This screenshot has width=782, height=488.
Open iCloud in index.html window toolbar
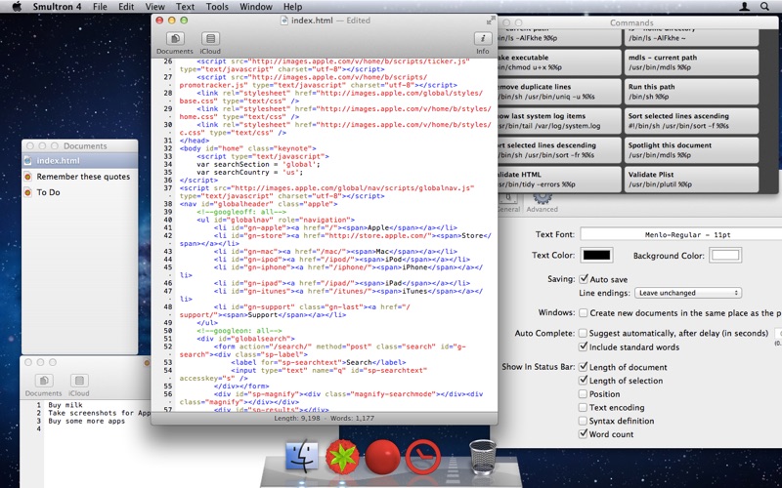(x=210, y=39)
